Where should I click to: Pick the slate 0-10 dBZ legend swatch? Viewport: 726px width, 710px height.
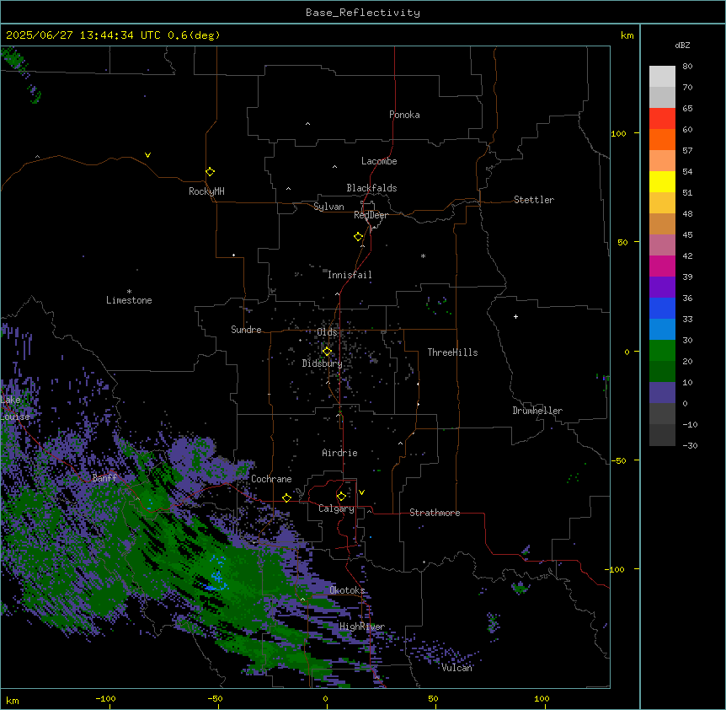[x=662, y=393]
